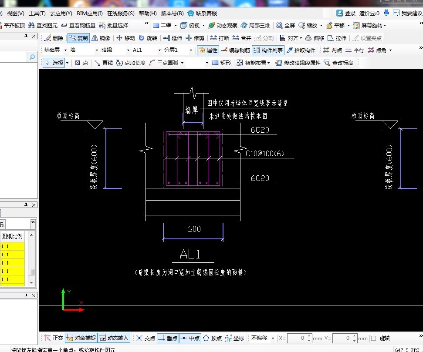The width and height of the screenshot is (423, 352).
Task: Click Modify Elevation (查改标高)
Action: [x=338, y=63]
